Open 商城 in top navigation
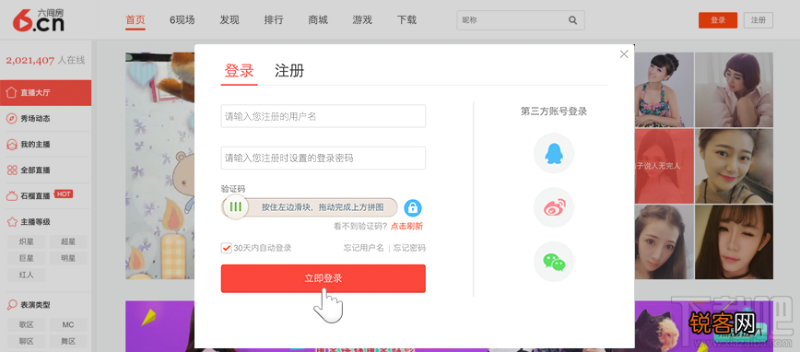This screenshot has width=800, height=352. pyautogui.click(x=318, y=20)
